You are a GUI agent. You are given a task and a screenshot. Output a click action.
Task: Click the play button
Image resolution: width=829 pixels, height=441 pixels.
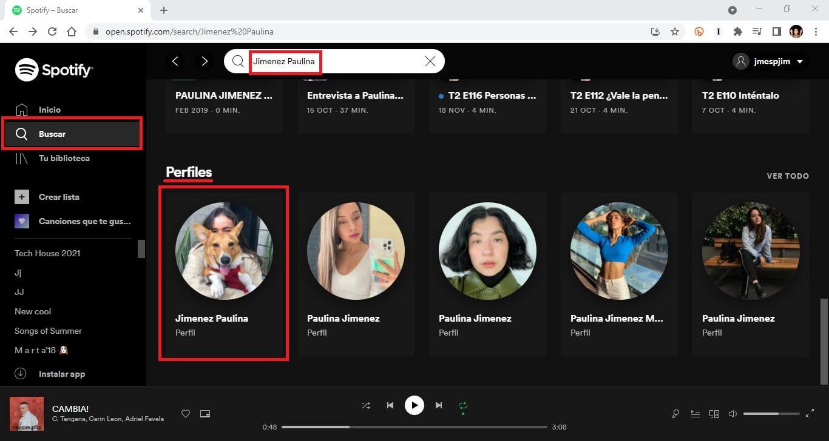pos(414,405)
